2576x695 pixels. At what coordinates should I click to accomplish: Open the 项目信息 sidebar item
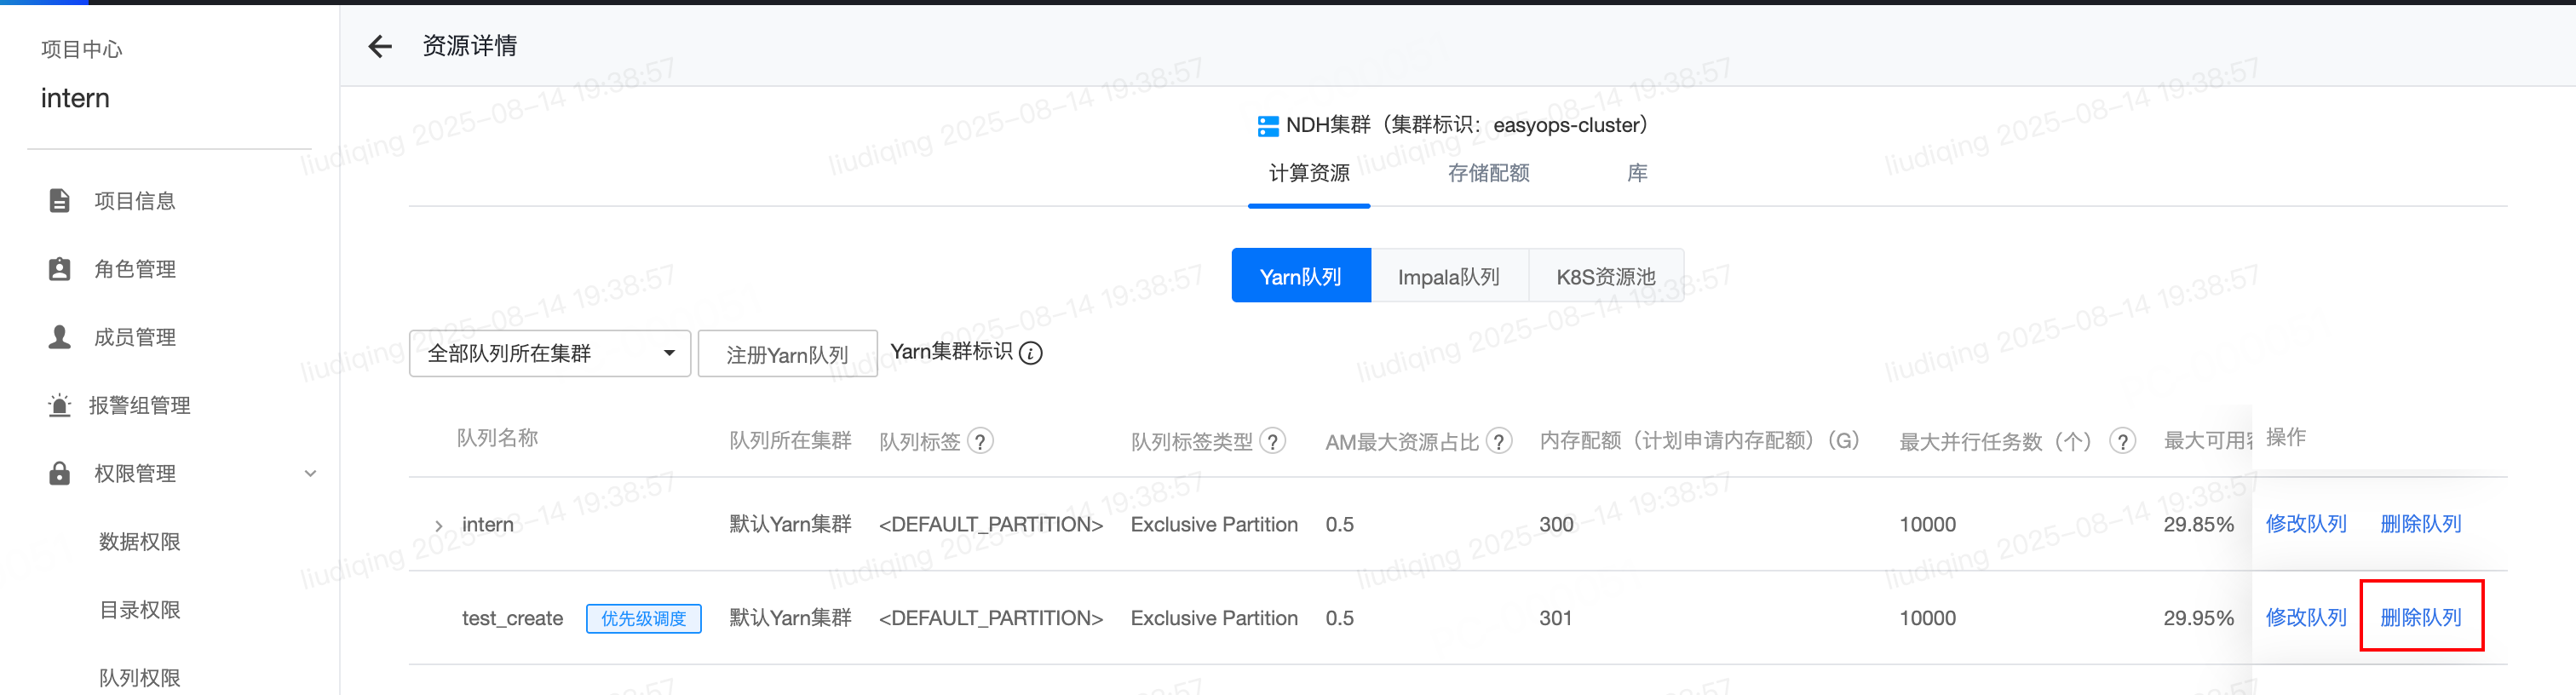pyautogui.click(x=134, y=201)
